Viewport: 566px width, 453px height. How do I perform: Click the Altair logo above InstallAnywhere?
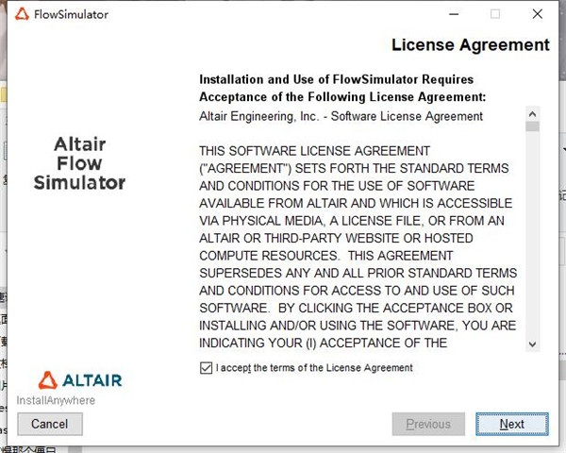click(80, 380)
